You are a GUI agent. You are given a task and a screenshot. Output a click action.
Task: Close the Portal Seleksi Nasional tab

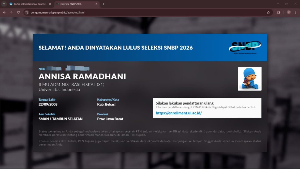point(50,4)
